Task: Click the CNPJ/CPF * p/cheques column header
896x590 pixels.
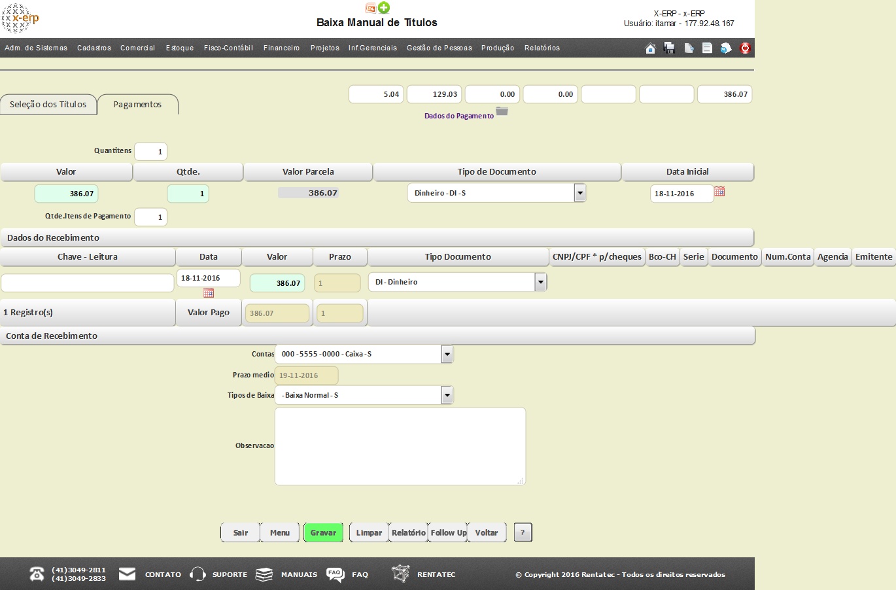Action: (x=597, y=256)
